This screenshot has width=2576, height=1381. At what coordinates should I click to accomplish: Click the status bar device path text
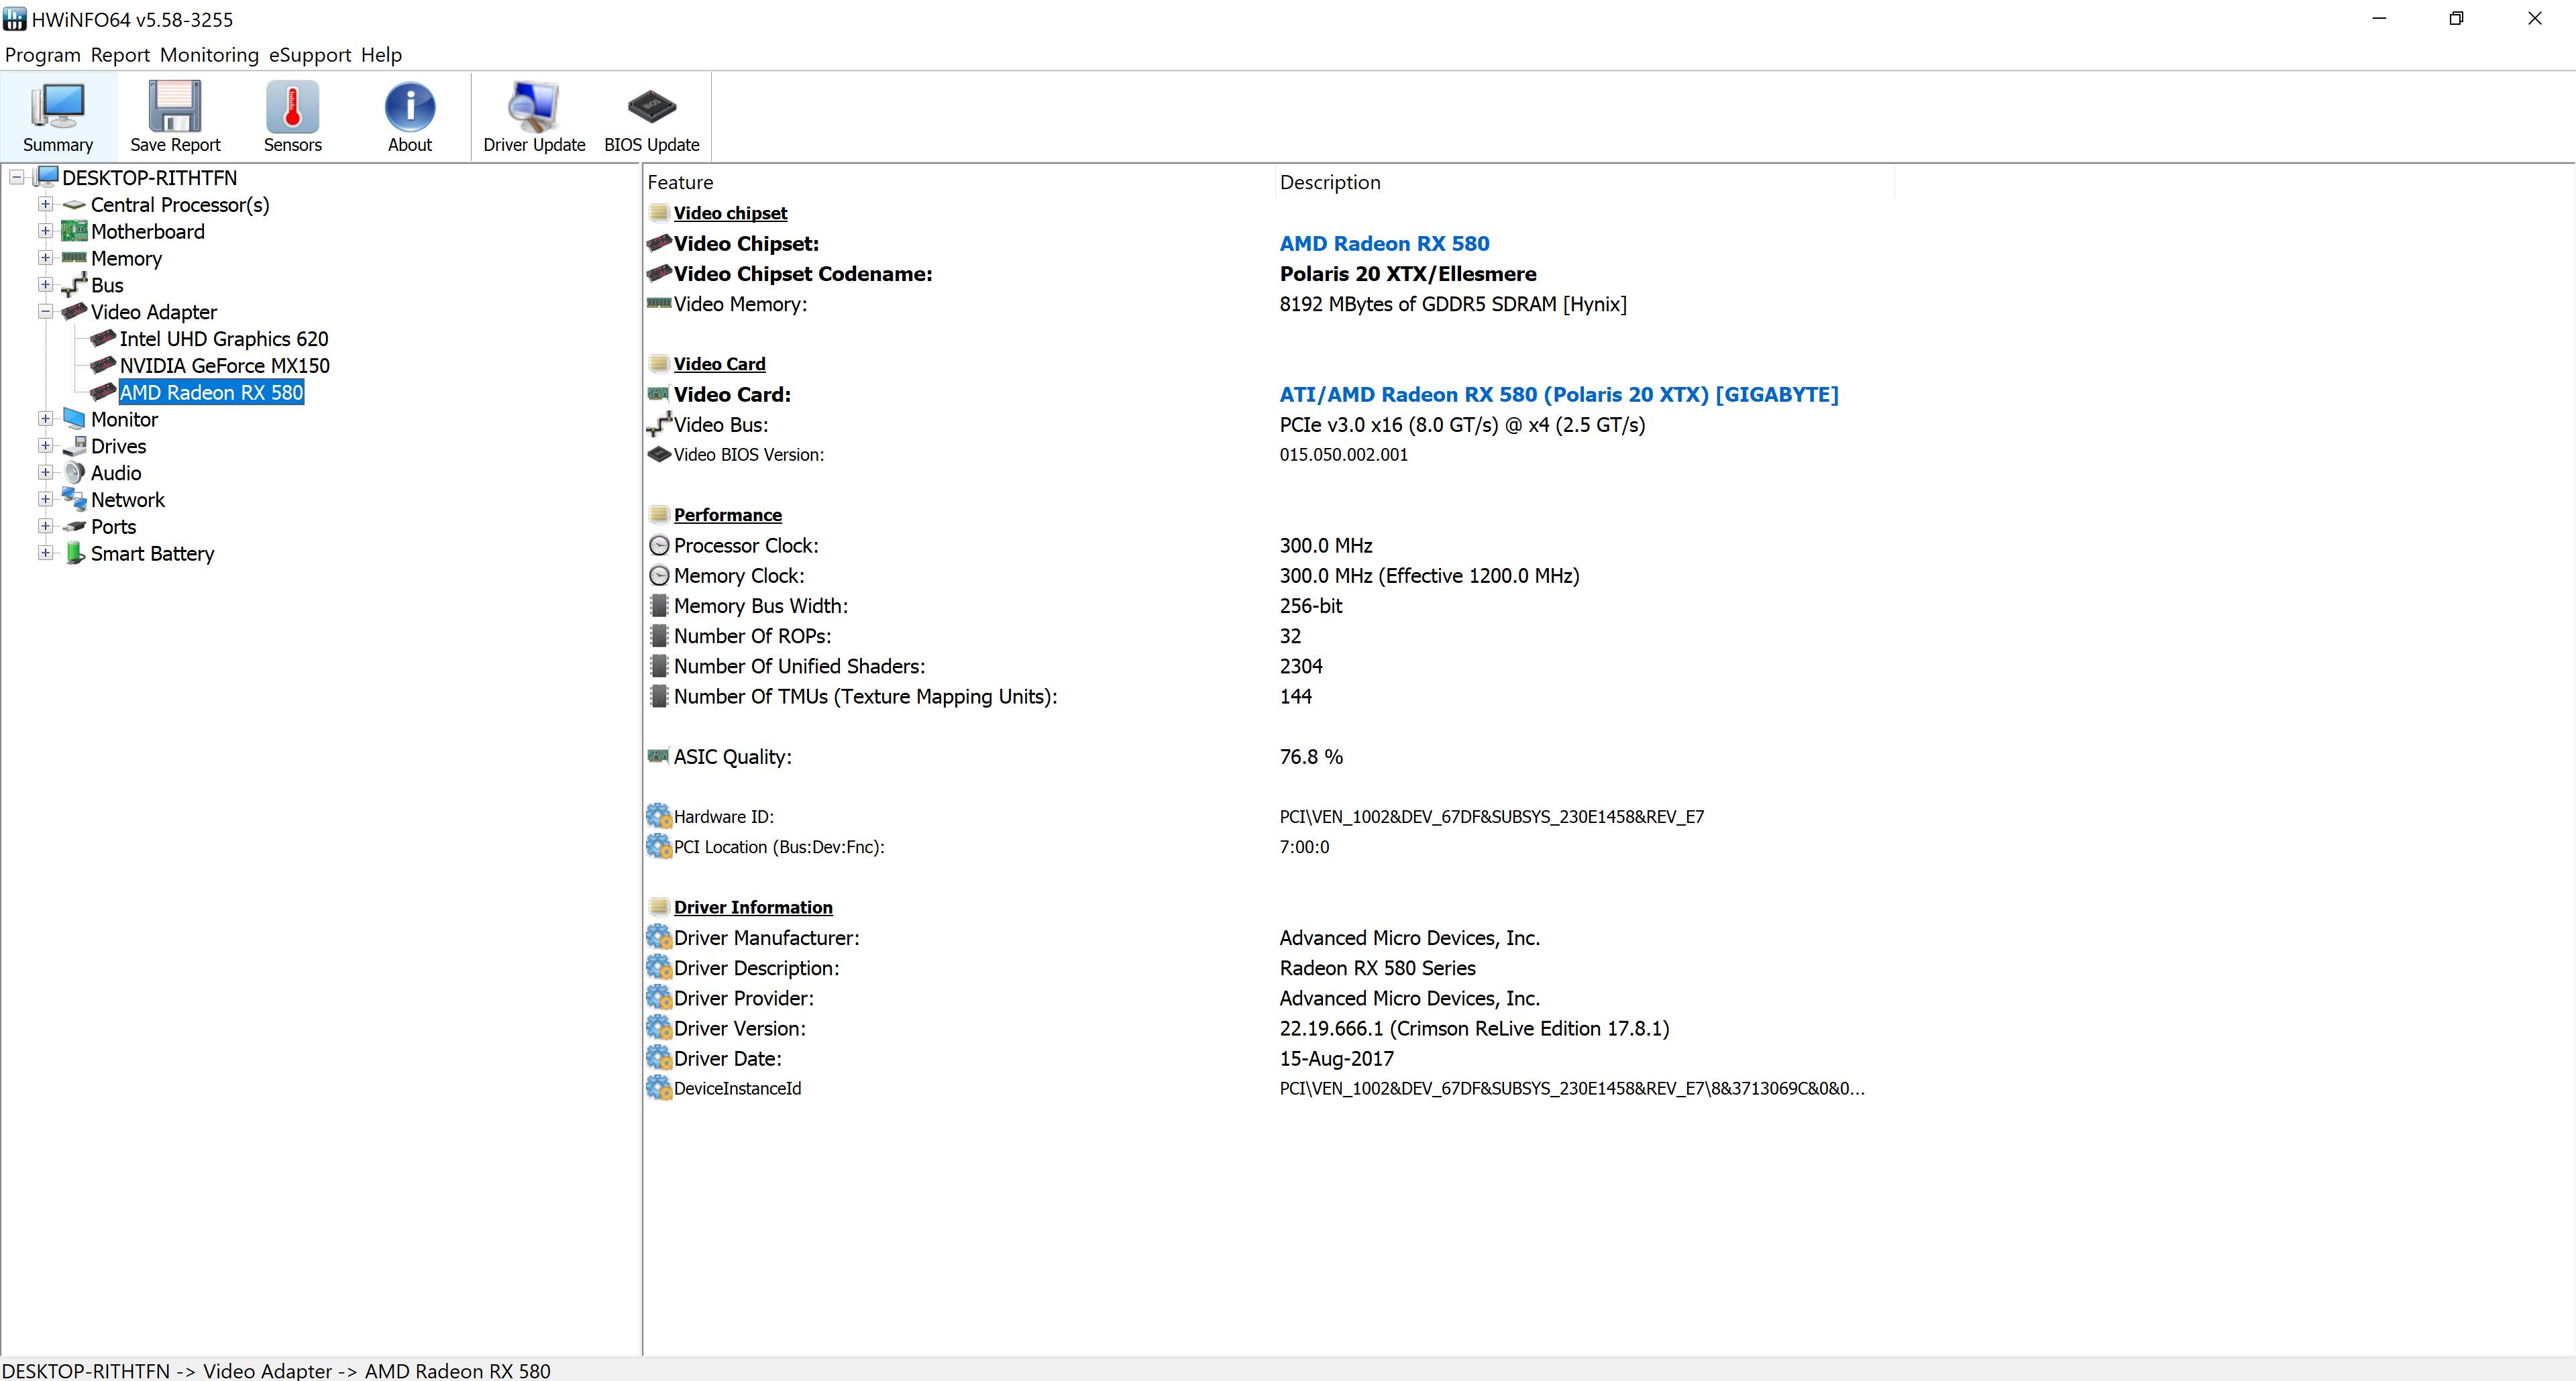(x=276, y=1370)
